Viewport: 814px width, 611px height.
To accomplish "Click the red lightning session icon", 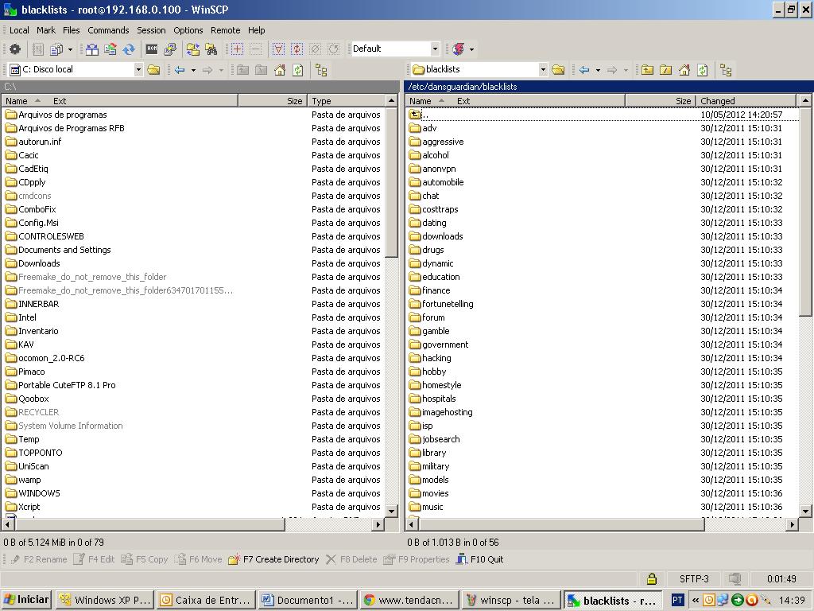I will pyautogui.click(x=459, y=49).
